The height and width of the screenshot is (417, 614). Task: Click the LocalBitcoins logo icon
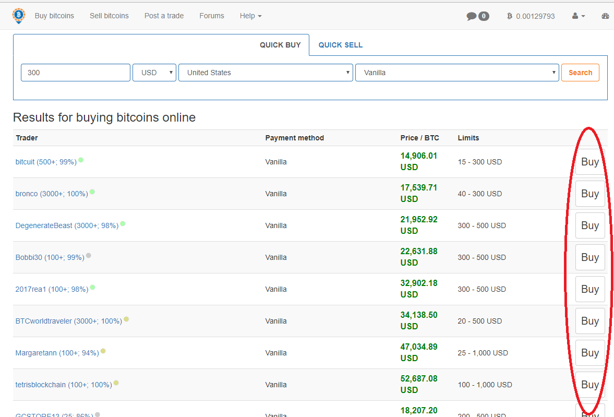[19, 16]
